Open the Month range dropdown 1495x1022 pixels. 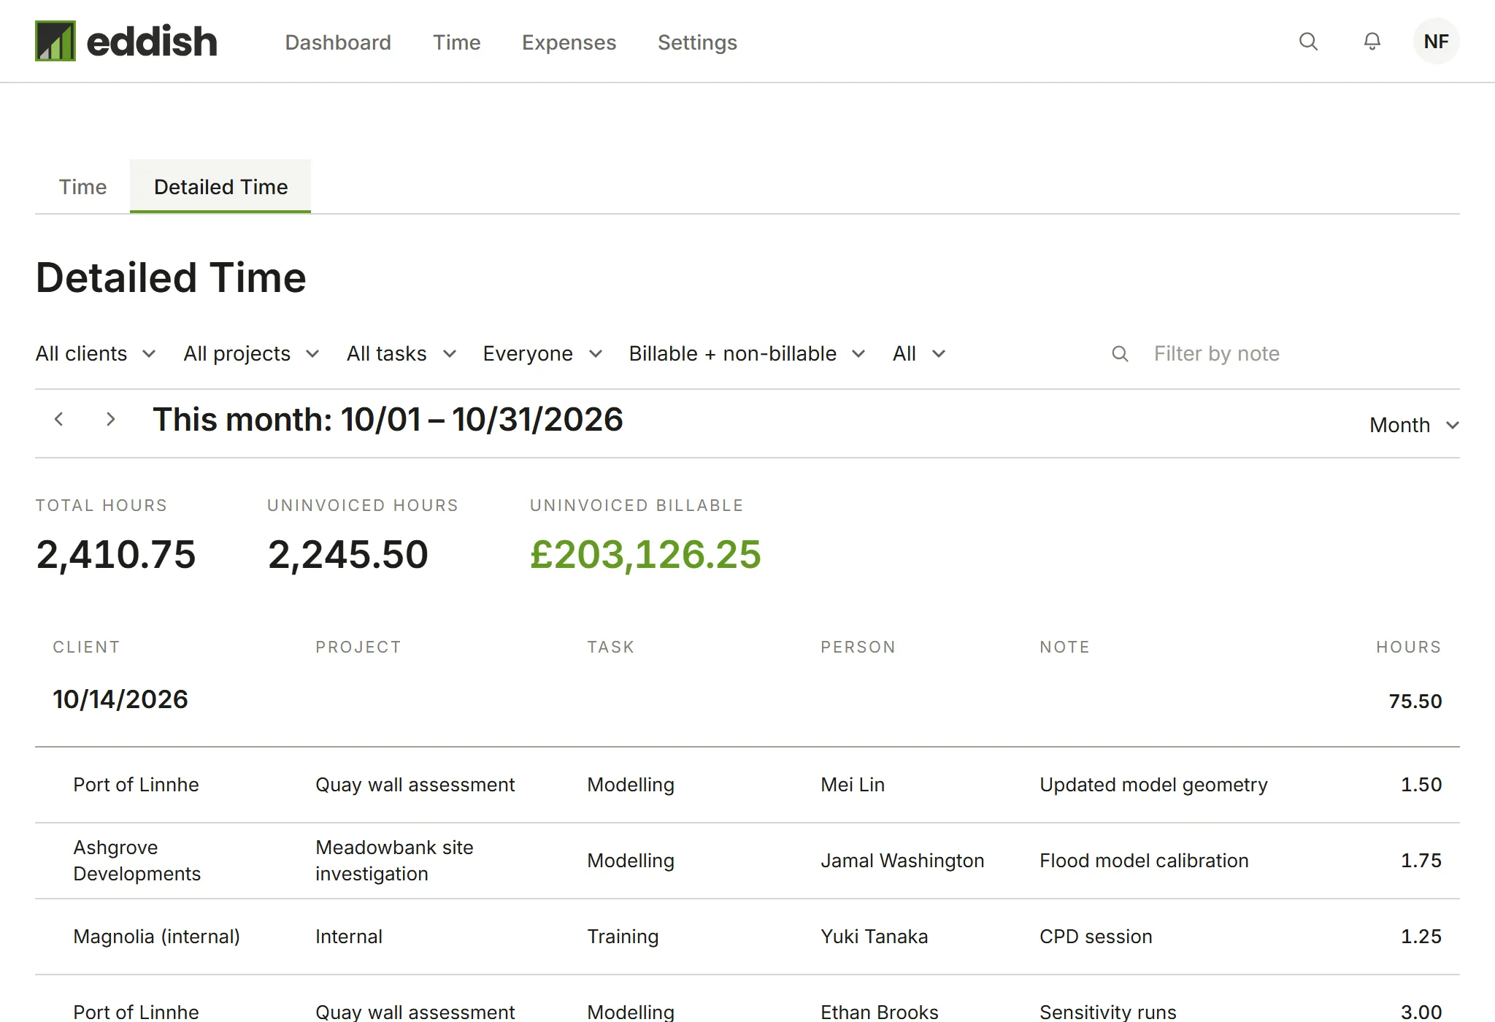[1415, 425]
